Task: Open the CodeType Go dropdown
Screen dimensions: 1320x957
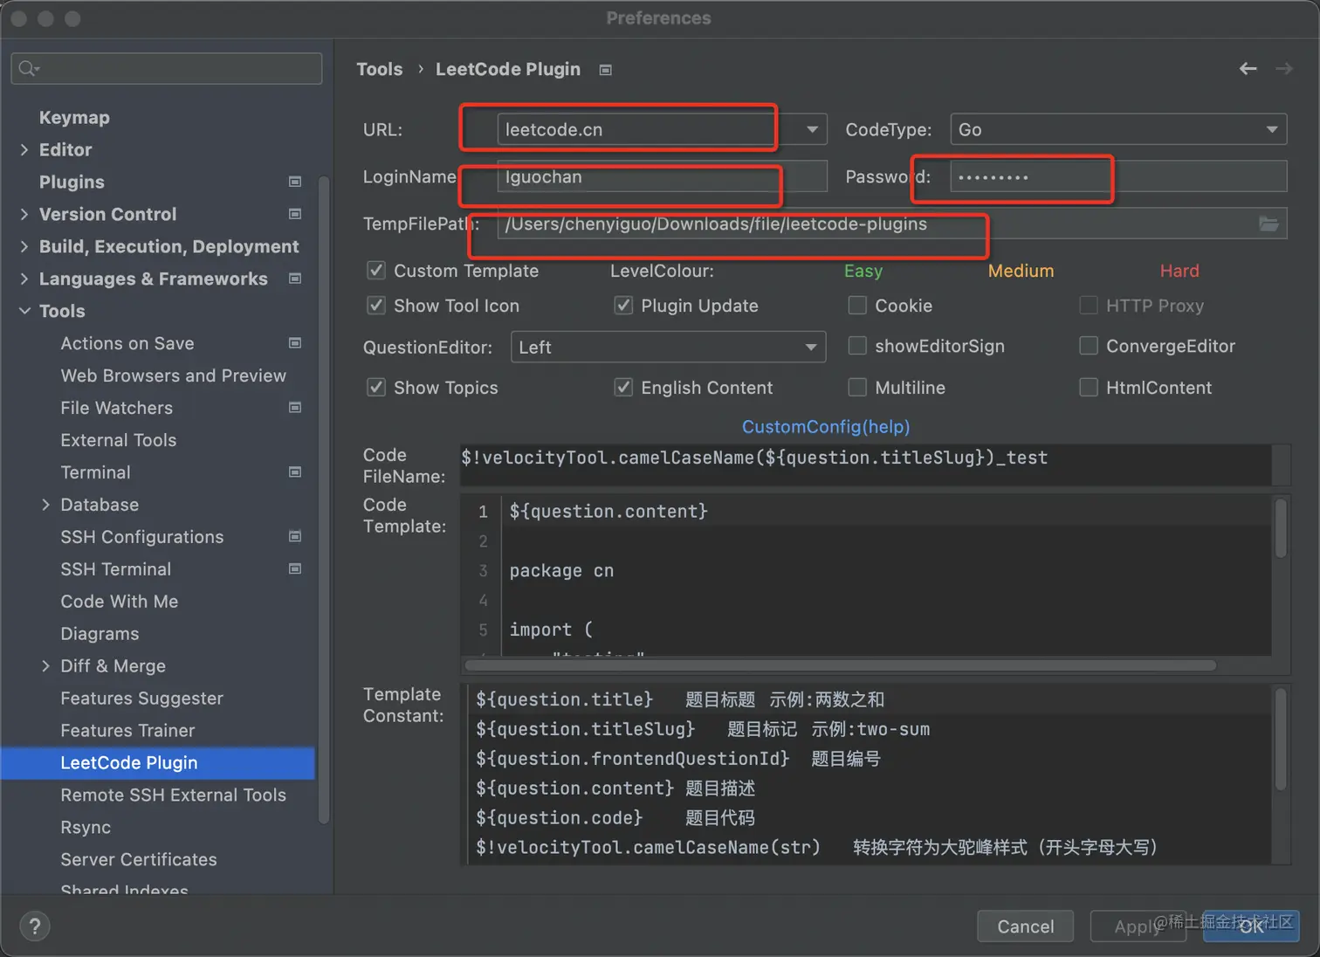Action: coord(1117,129)
